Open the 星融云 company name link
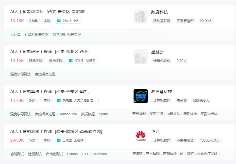 pos(157,52)
